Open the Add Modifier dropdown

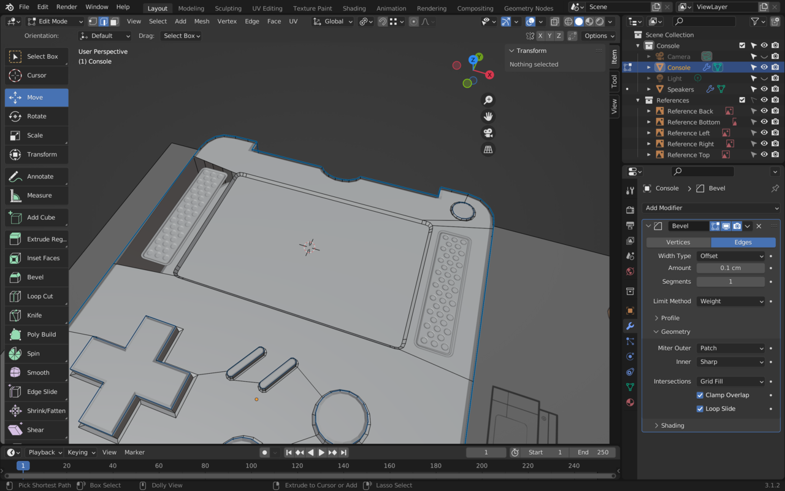(711, 208)
